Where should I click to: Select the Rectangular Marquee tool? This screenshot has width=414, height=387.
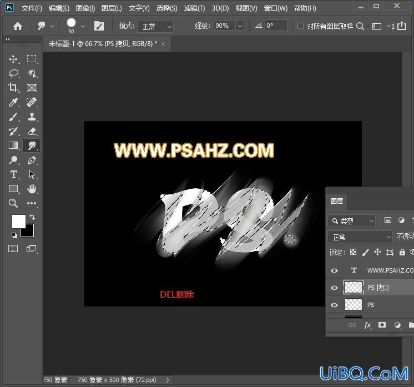tap(32, 59)
